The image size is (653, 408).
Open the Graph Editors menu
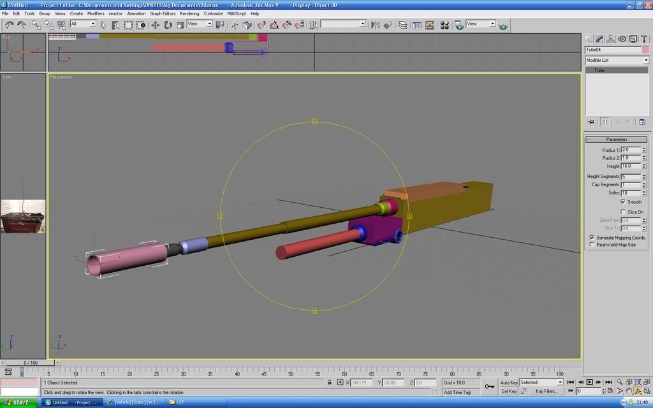pyautogui.click(x=163, y=13)
